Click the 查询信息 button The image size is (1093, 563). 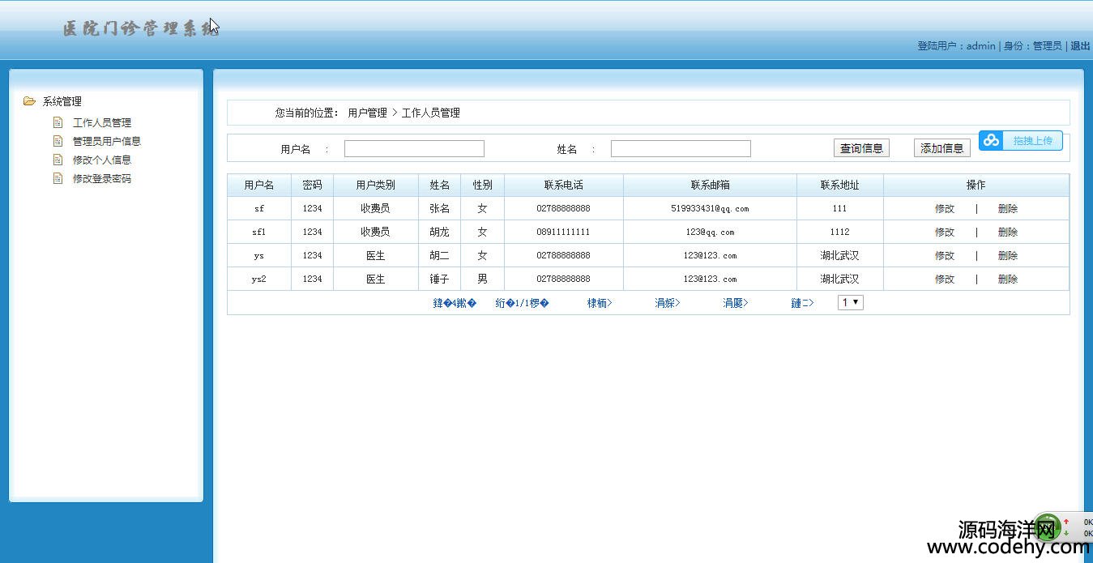pos(861,148)
